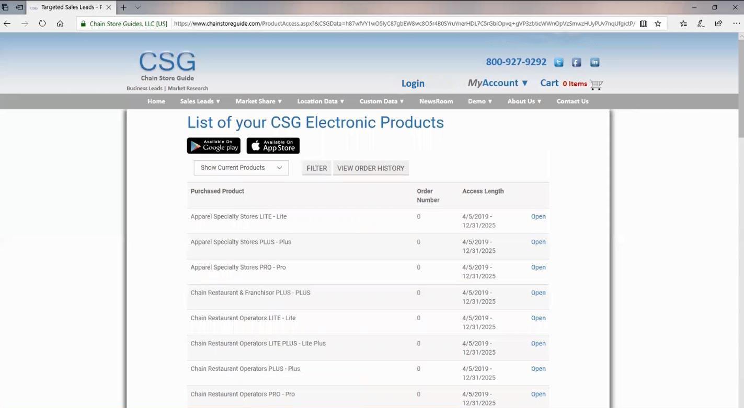This screenshot has height=408, width=744.
Task: Open the favorites hub icon
Action: (x=683, y=24)
